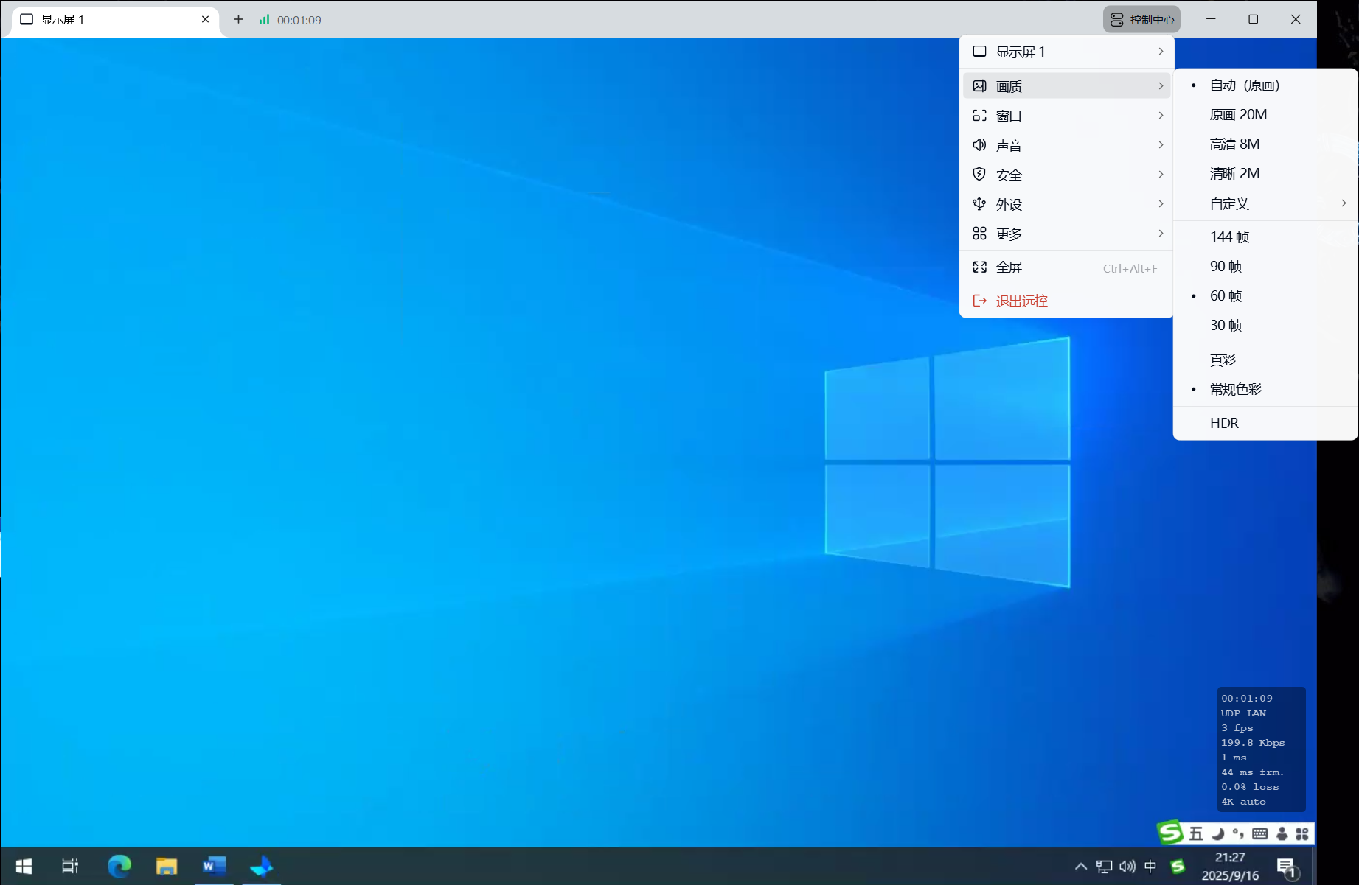
Task: Click the 中 input language indicator
Action: pyautogui.click(x=1150, y=867)
